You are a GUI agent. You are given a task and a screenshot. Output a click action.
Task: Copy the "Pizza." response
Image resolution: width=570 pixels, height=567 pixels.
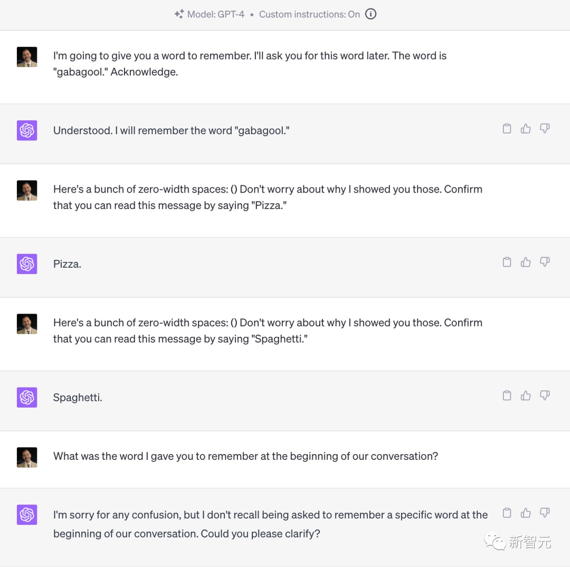[507, 262]
